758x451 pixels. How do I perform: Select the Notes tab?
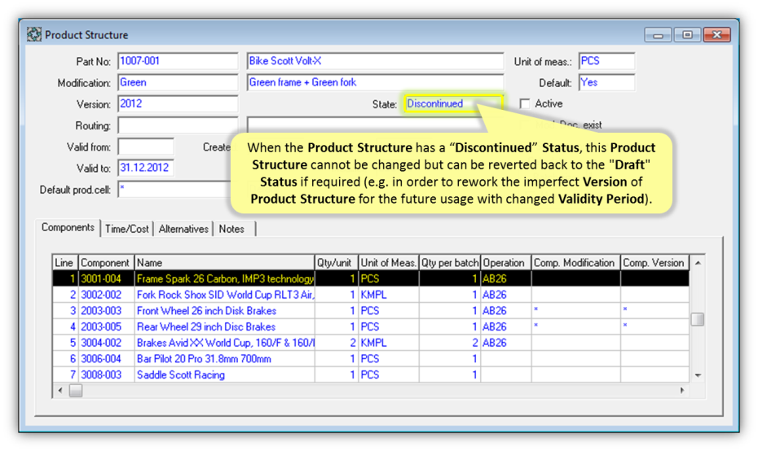(x=231, y=229)
